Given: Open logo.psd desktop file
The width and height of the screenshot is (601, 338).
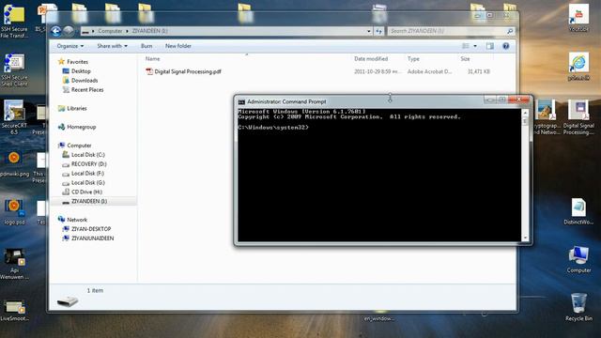Looking at the screenshot, I should tap(14, 212).
